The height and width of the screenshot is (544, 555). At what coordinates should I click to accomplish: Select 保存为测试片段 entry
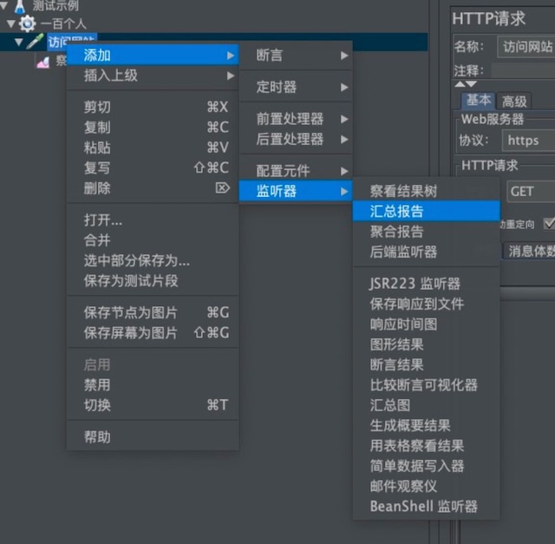(x=153, y=281)
